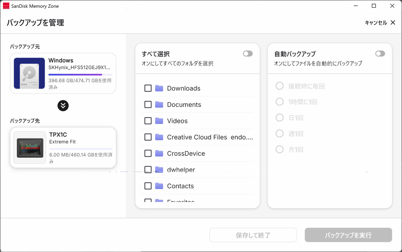This screenshot has width=402, height=252.
Task: Click the SanDisk logo in title bar
Action: click(6, 6)
